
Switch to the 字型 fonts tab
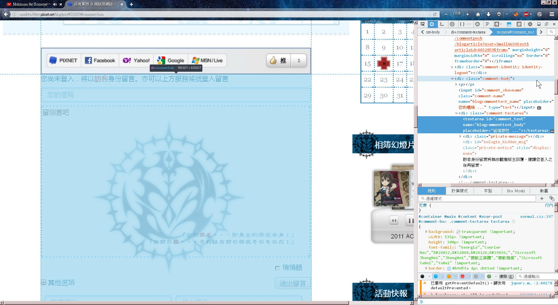(488, 191)
